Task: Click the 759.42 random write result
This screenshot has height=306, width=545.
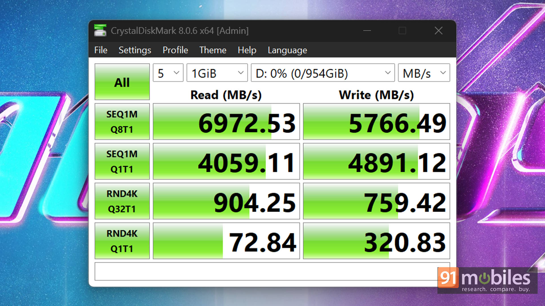Action: pyautogui.click(x=376, y=201)
